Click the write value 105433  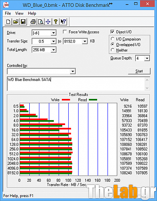pyautogui.click(x=126, y=130)
